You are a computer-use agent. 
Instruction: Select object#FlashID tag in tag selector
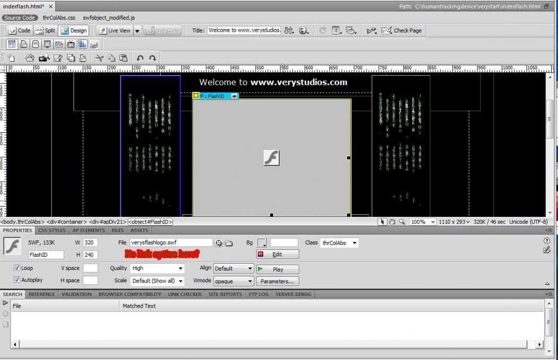[x=150, y=221]
